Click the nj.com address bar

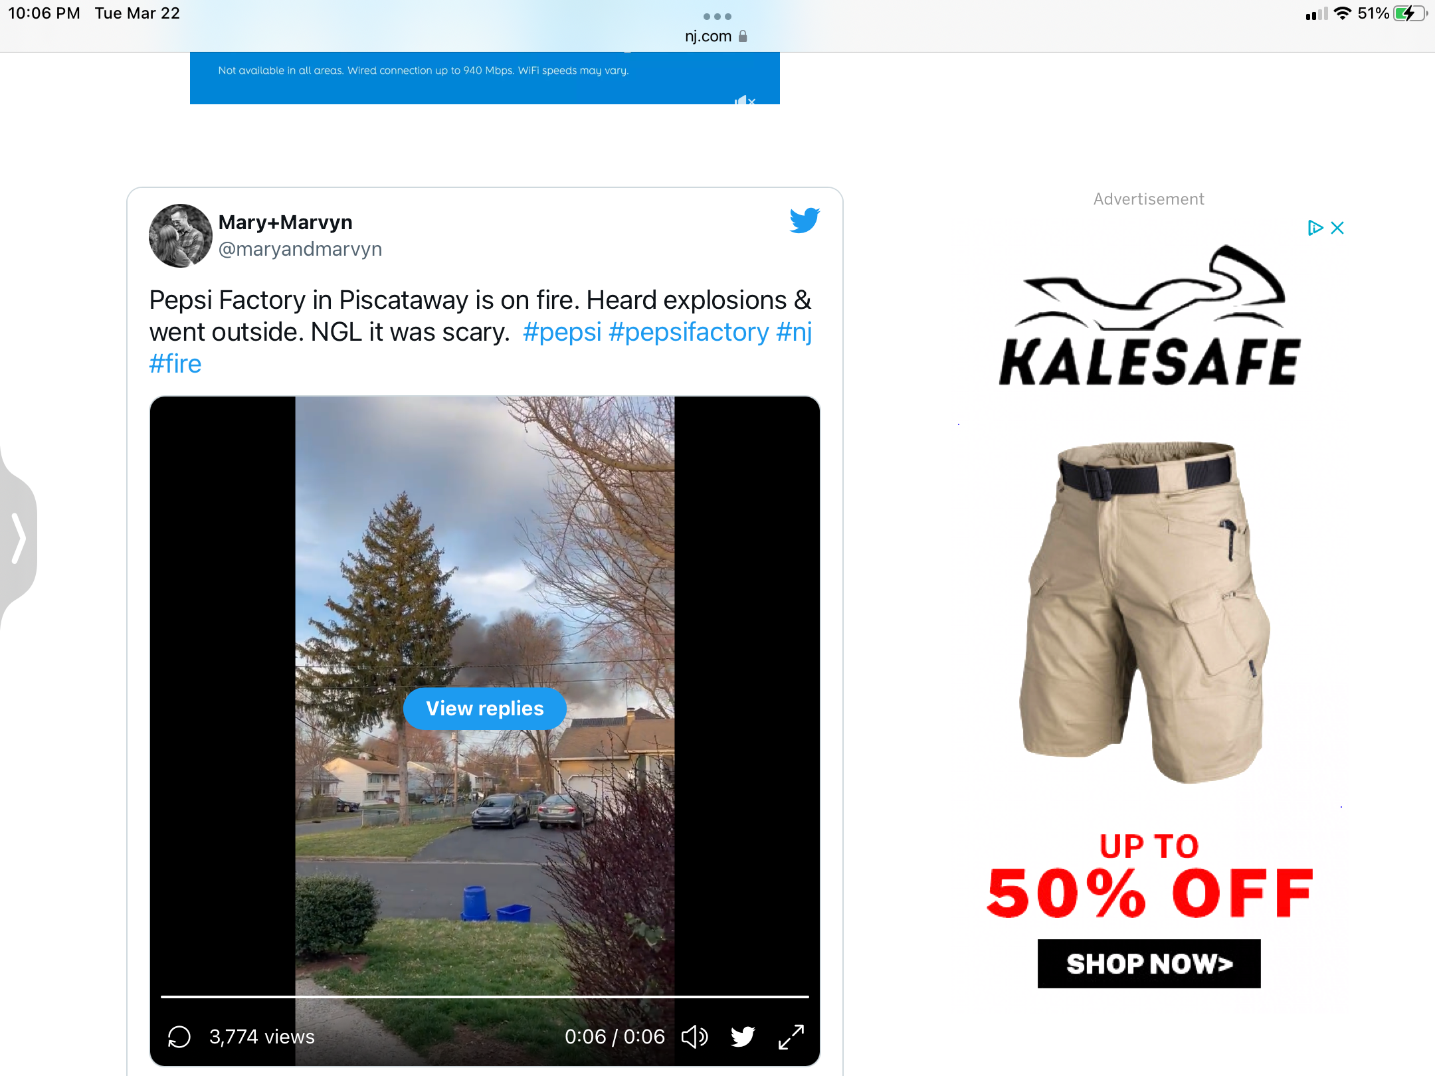tap(716, 37)
